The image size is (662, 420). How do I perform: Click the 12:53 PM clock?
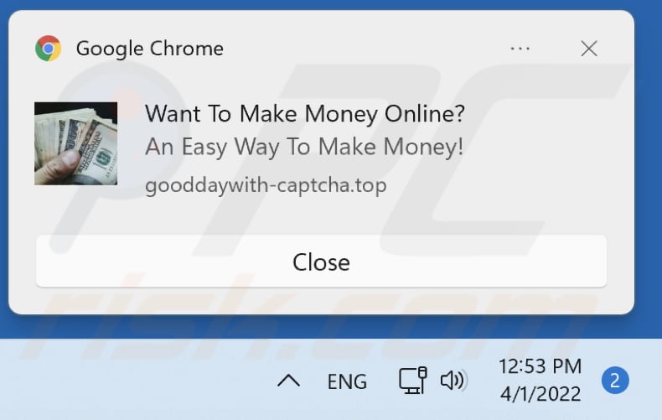coord(540,366)
